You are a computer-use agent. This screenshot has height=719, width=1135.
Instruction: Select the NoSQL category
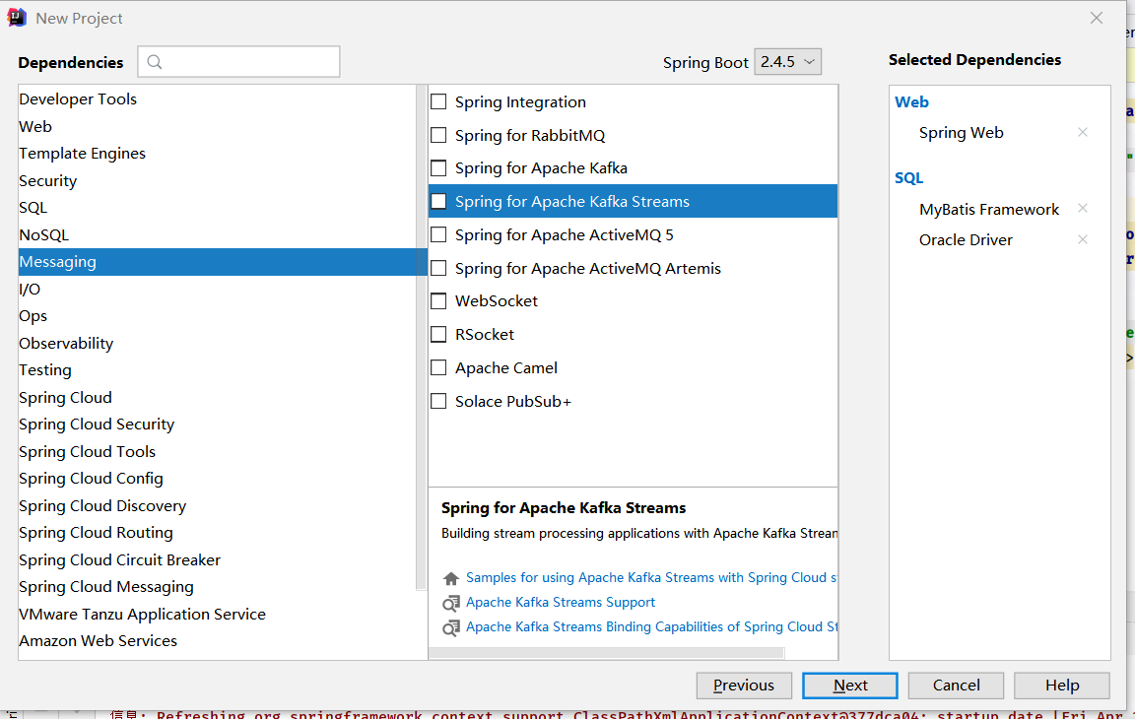(217, 235)
